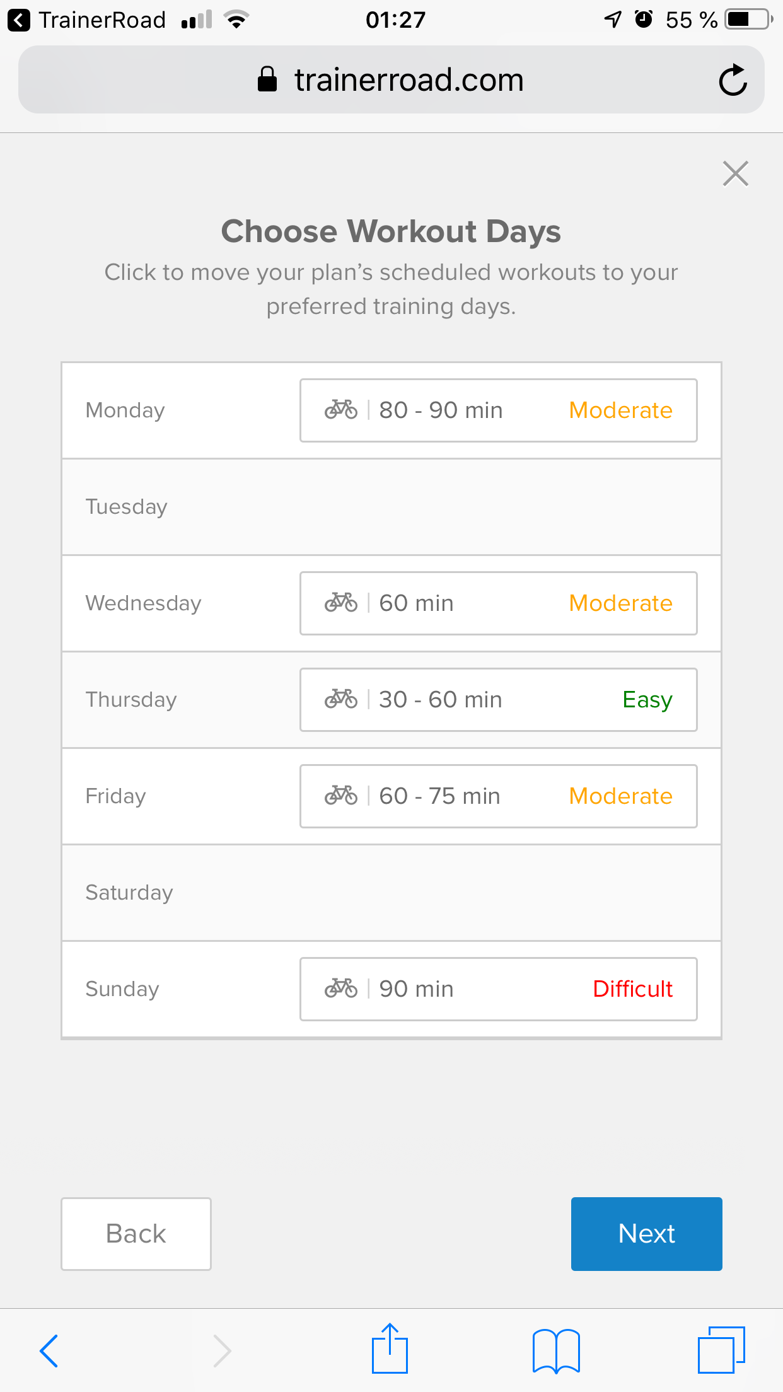The height and width of the screenshot is (1392, 783).
Task: Select Thursday's 30 - 60 min Easy workout
Action: [498, 700]
